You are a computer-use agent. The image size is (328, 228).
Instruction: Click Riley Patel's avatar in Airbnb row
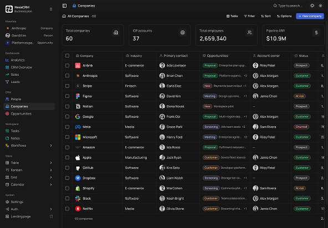point(255,66)
